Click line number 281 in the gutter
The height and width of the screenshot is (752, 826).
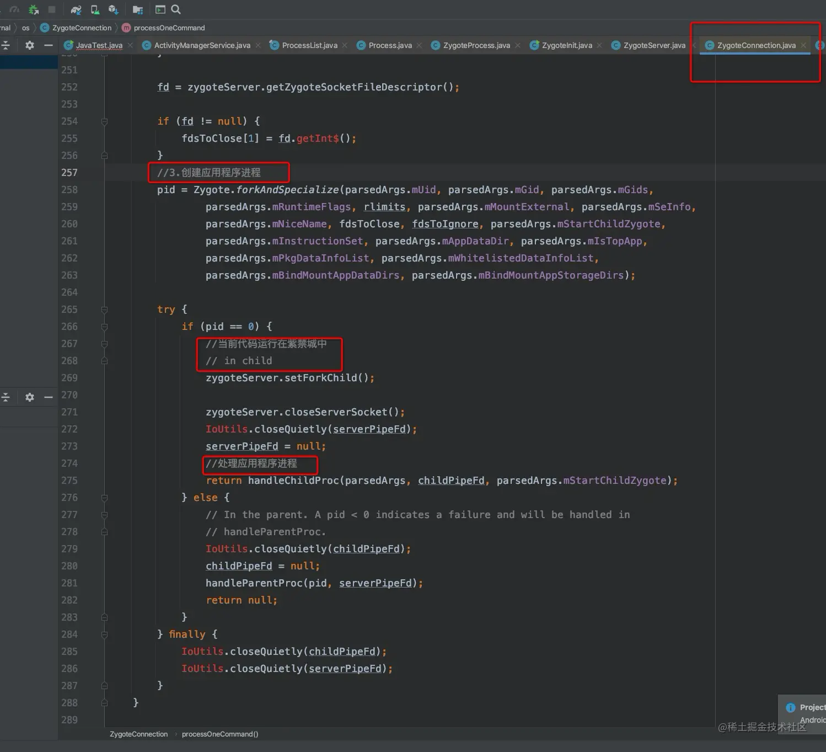click(x=69, y=583)
